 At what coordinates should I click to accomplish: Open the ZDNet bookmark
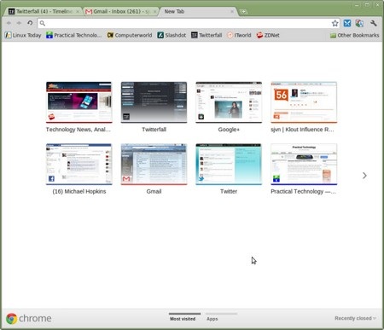268,35
